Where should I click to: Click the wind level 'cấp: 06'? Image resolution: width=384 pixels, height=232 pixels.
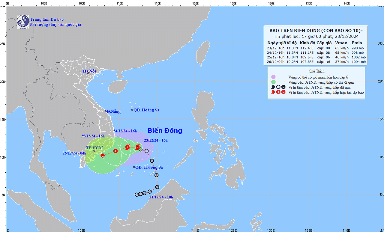click(x=324, y=57)
